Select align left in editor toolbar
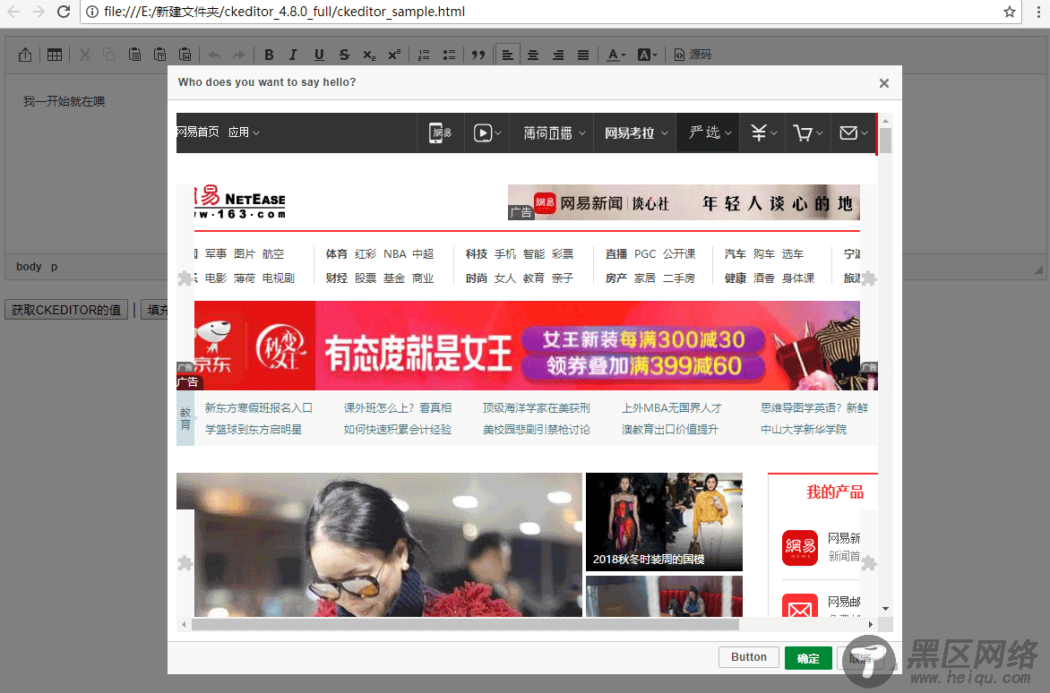 click(508, 55)
